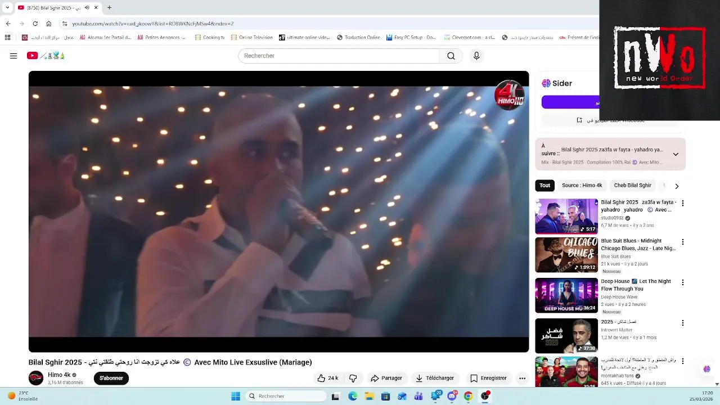Open the Petites Annonces bookmark
The image size is (720, 405).
(x=161, y=38)
